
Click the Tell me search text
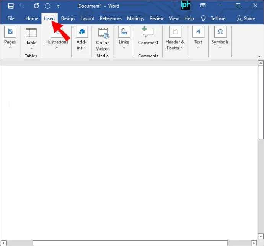pyautogui.click(x=218, y=18)
